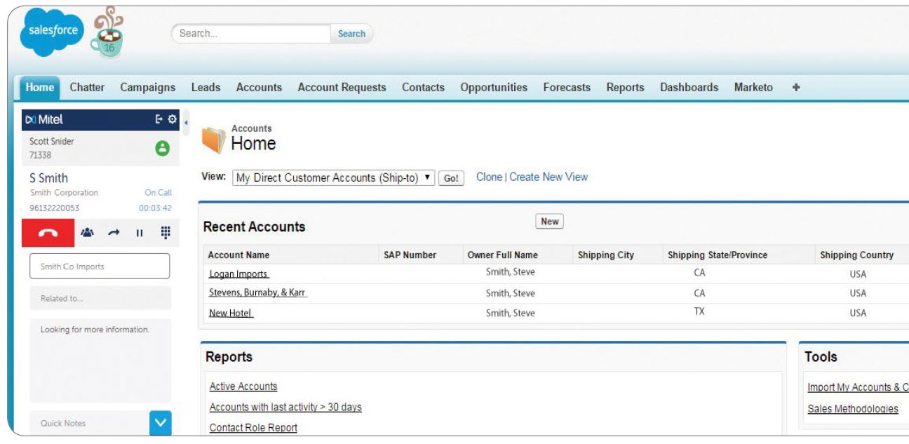Click the caller name S Smith

pyautogui.click(x=50, y=179)
